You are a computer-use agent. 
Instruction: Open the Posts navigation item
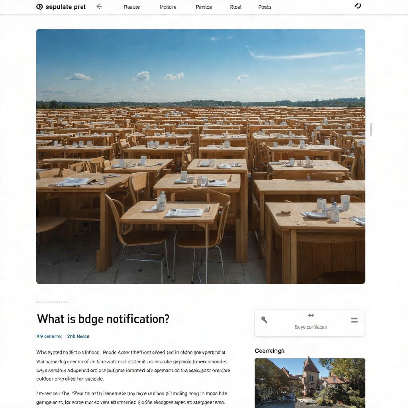click(265, 7)
